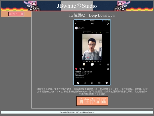Click the jiba_white profile picture
154x116 pixels.
pos(76,28)
